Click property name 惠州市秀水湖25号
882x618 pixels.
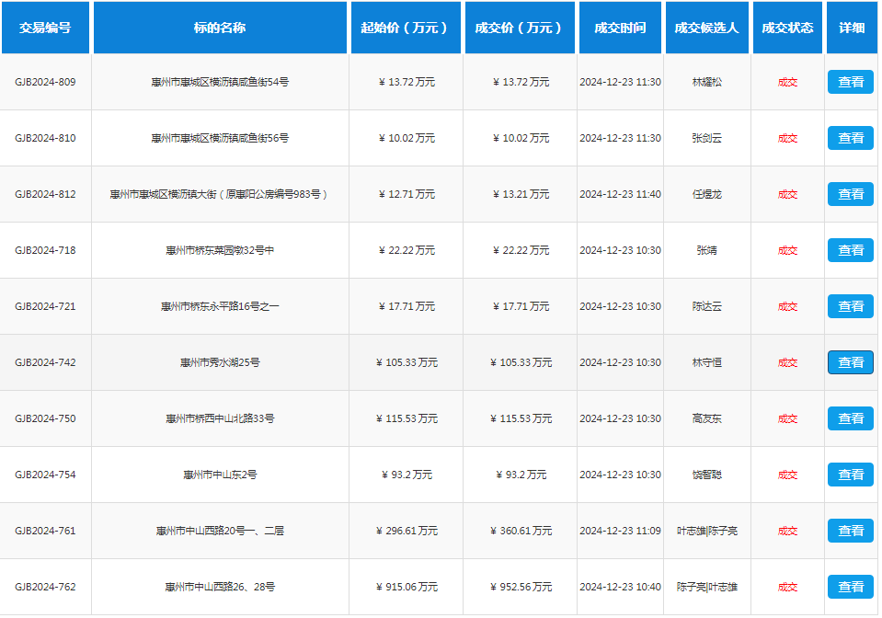tap(220, 362)
